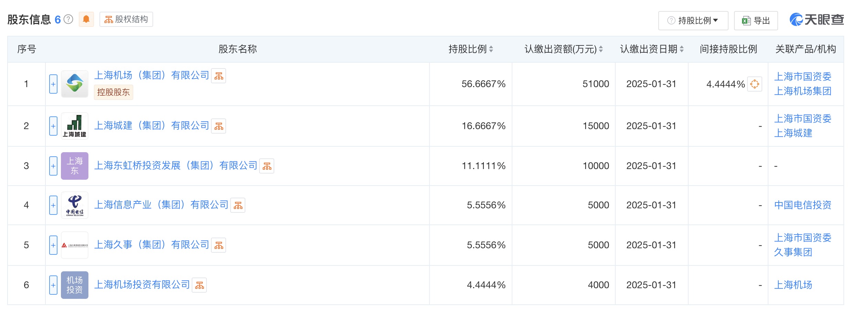
Task: Open equity structure icon beside 上海机场（集团）有限公司
Action: click(219, 76)
